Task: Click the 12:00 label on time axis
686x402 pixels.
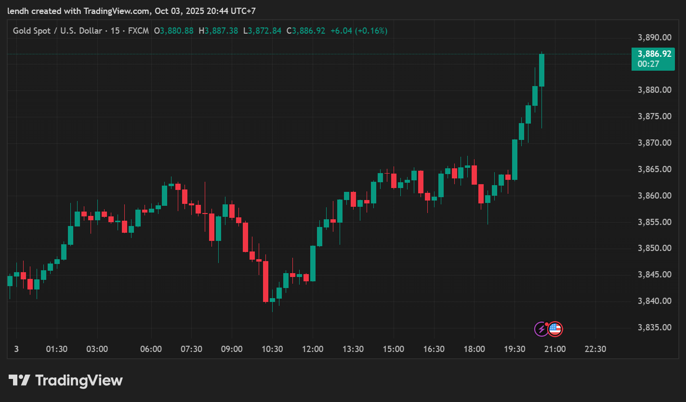Action: [x=313, y=349]
